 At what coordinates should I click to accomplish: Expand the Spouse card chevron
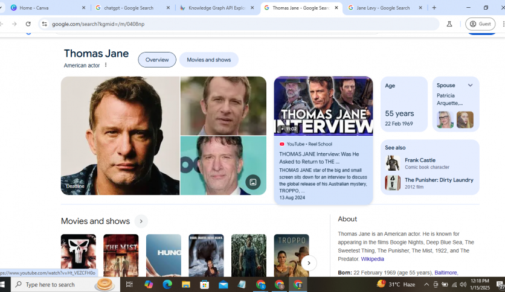470,85
